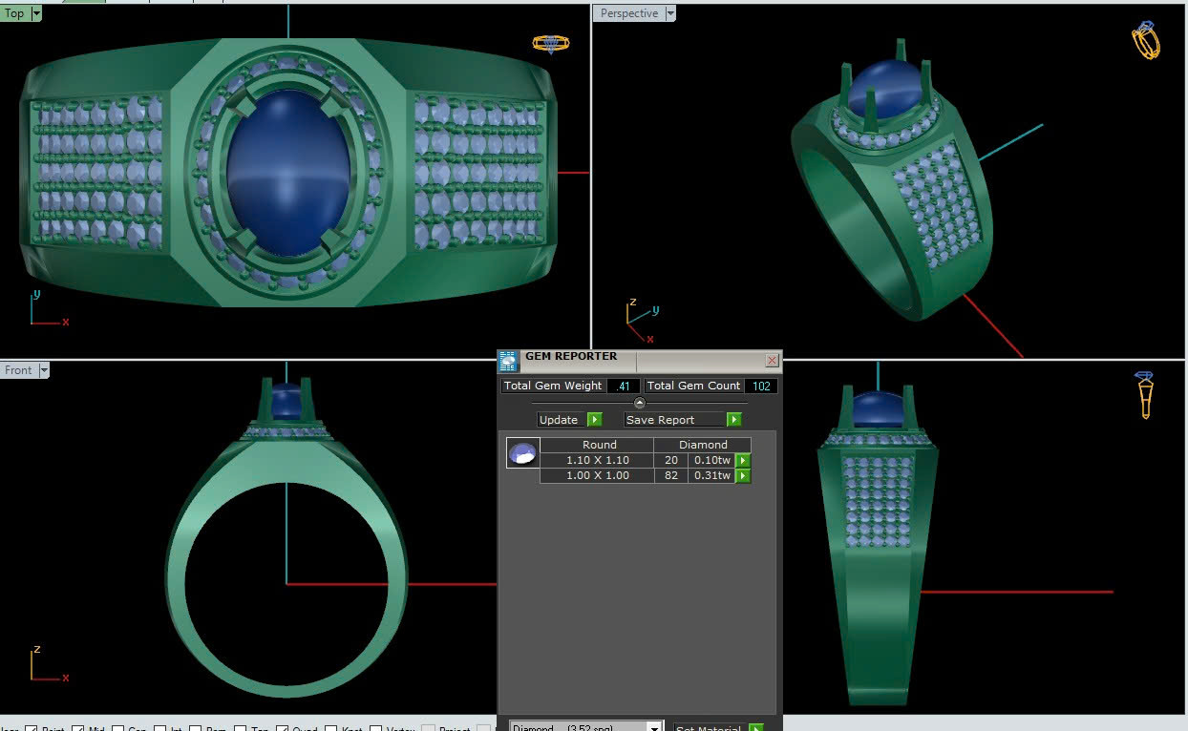The width and height of the screenshot is (1188, 731).
Task: Click the GEM REPORTER title text
Action: tap(571, 357)
